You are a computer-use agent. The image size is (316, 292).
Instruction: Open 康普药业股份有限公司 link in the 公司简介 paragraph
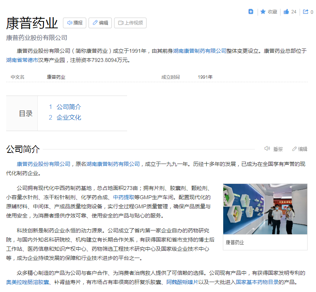pyautogui.click(x=44, y=164)
